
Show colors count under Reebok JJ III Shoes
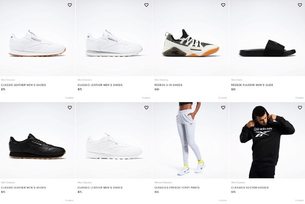(222, 98)
